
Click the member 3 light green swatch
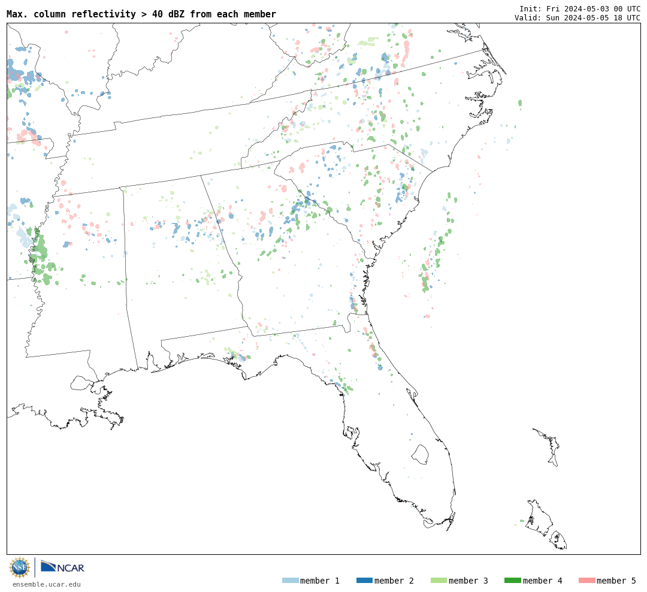click(x=439, y=581)
